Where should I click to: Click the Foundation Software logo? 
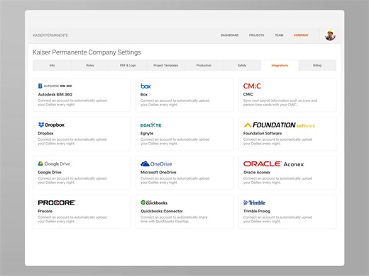coord(279,125)
